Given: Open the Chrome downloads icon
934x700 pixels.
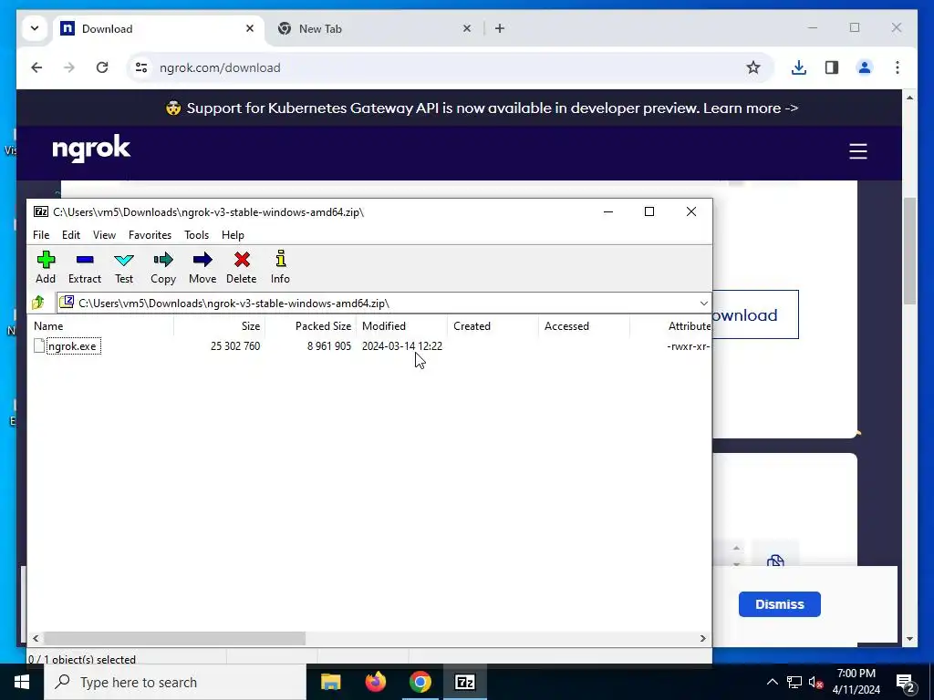Looking at the screenshot, I should coord(799,67).
